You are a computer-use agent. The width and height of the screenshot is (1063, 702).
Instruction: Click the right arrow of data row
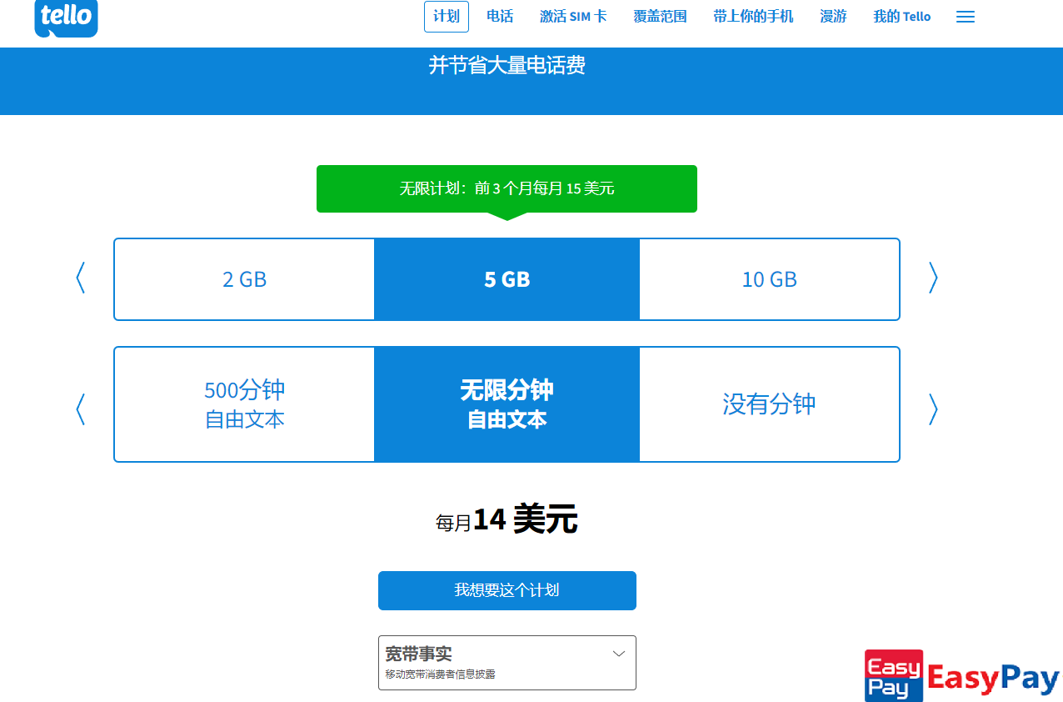933,278
